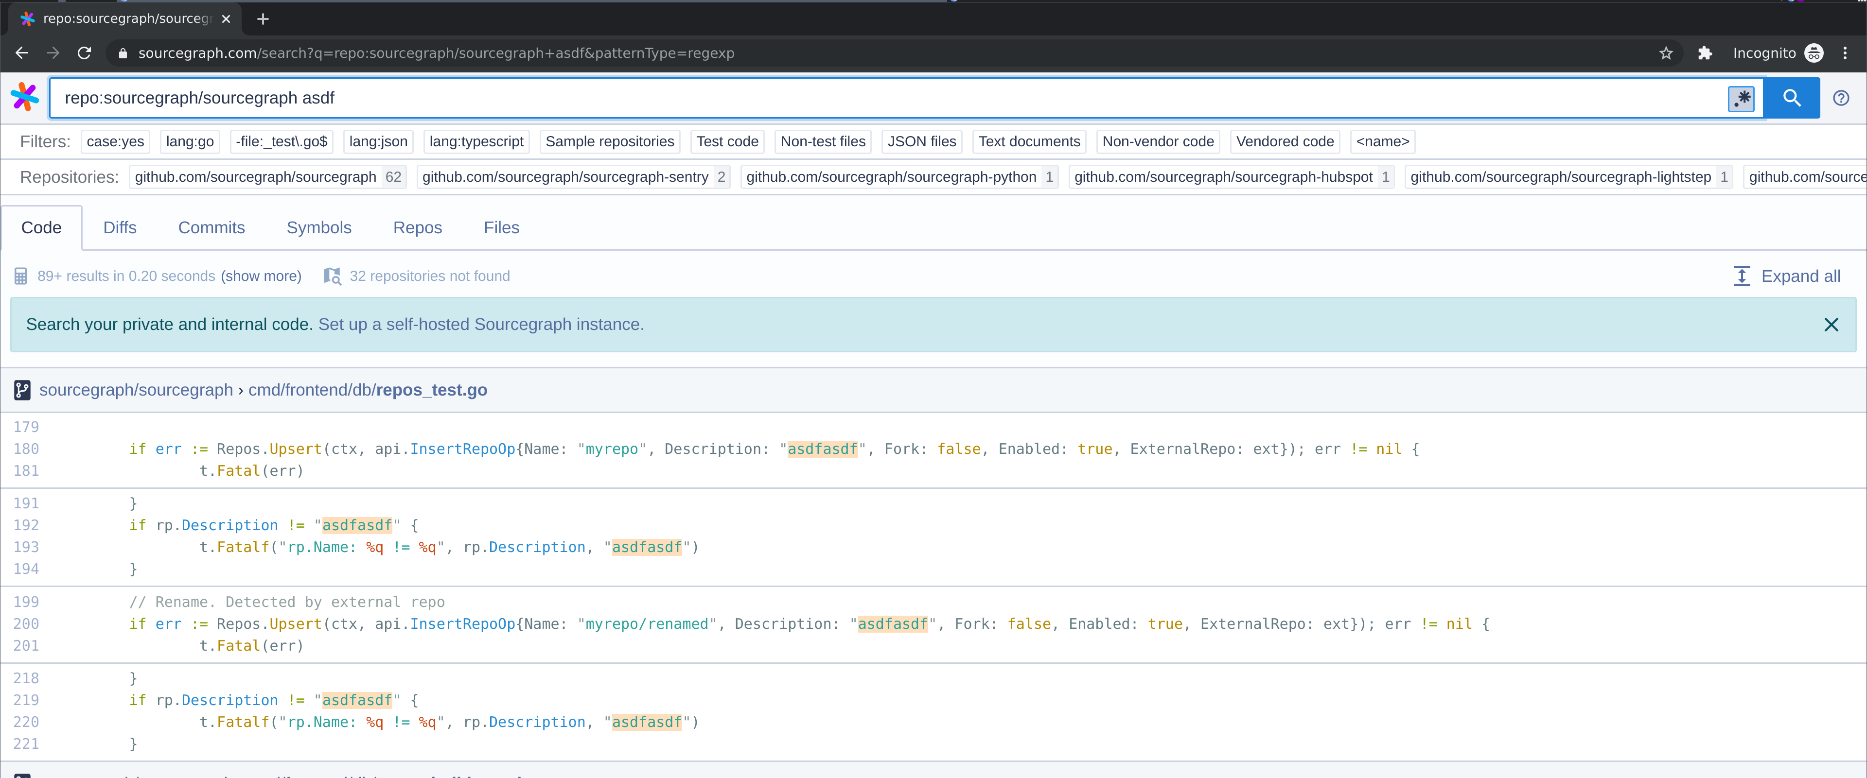
Task: Click Set up a self-hosted Sourcegraph instance link
Action: tap(480, 325)
